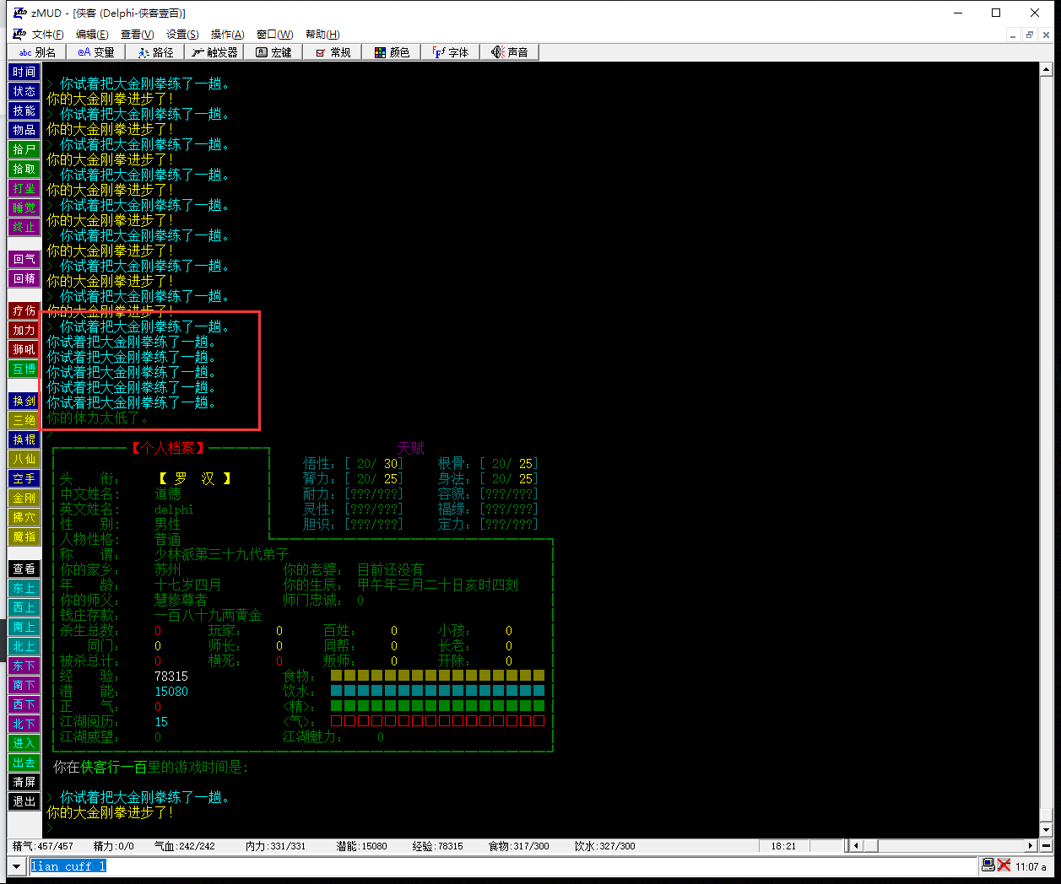Move with the 北上 direction button

(x=24, y=646)
